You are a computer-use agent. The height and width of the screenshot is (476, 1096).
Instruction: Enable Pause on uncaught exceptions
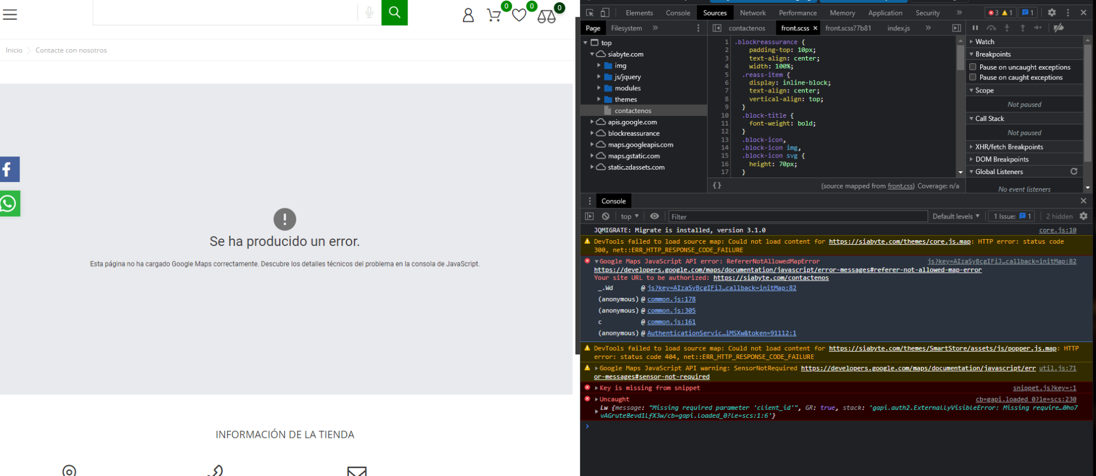[973, 67]
